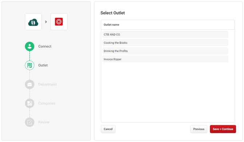Screen dimensions: 244x142
Task: Go back with the Previous button
Action: [199, 129]
